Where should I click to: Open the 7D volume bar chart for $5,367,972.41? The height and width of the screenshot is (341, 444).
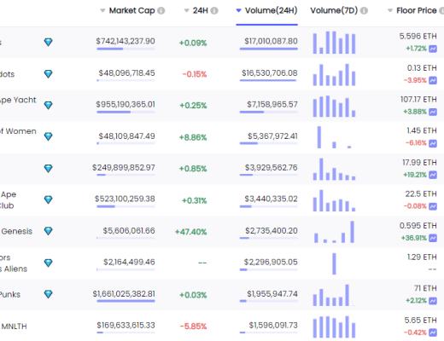point(334,137)
